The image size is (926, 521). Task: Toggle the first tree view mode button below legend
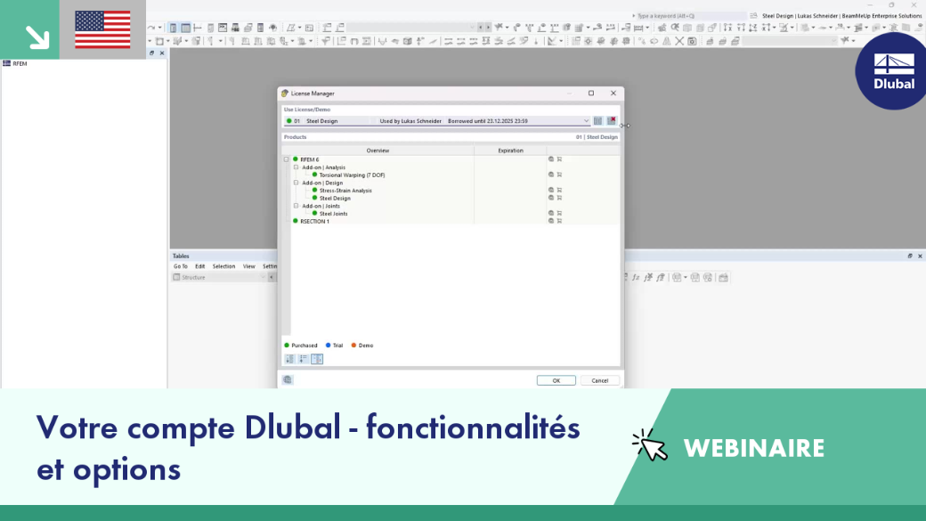(290, 359)
